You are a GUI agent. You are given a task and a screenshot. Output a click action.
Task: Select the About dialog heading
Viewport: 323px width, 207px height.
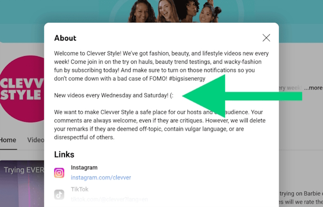click(x=65, y=38)
